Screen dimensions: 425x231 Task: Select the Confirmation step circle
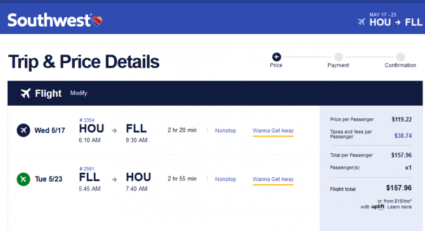coord(400,57)
